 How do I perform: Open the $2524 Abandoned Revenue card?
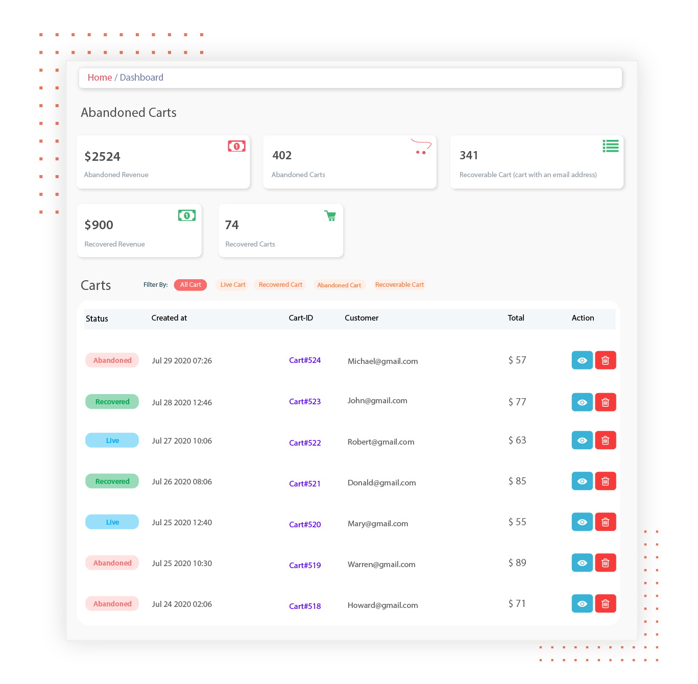point(163,162)
